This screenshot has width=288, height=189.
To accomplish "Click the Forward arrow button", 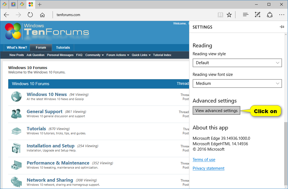I will pos(18,15).
